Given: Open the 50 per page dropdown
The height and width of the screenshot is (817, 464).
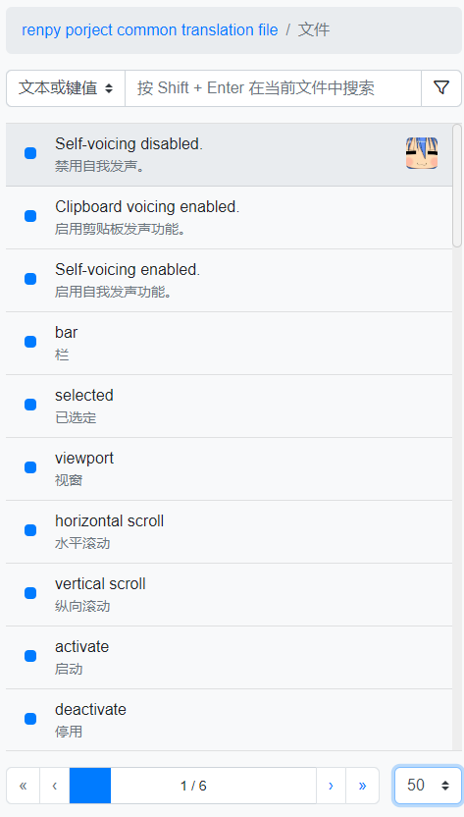Looking at the screenshot, I should [x=428, y=786].
